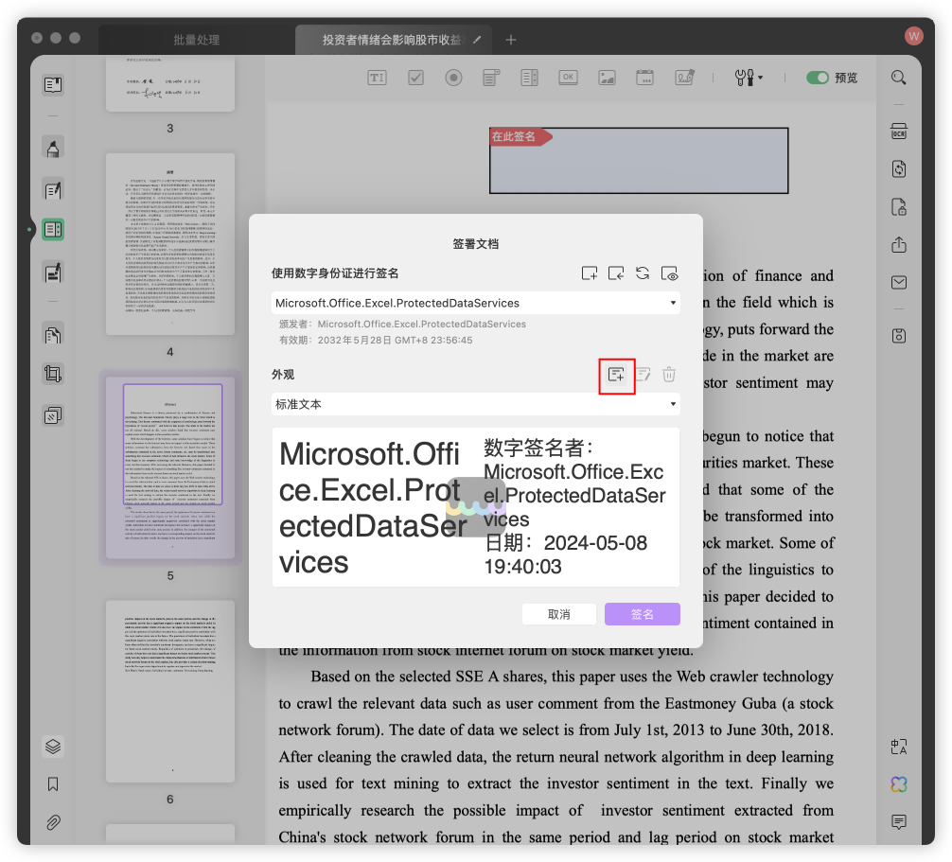Toggle the 预览 preview switch
Screen dimensions: 952x862
click(x=818, y=78)
